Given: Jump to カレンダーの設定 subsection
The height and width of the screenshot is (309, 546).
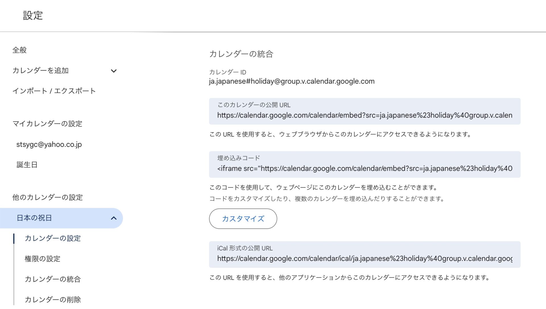Looking at the screenshot, I should point(53,239).
